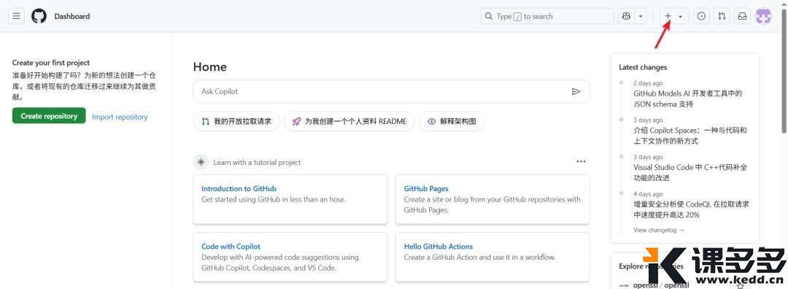Click the '4 days ago' timestamp
The height and width of the screenshot is (289, 788).
coord(648,194)
